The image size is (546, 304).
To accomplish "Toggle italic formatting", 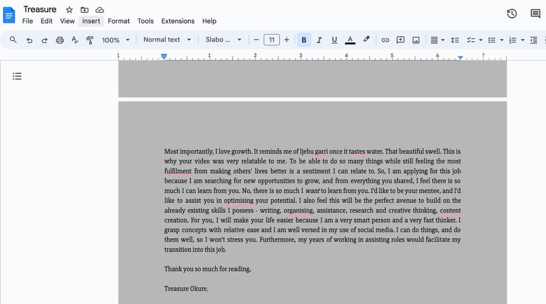I will click(319, 40).
